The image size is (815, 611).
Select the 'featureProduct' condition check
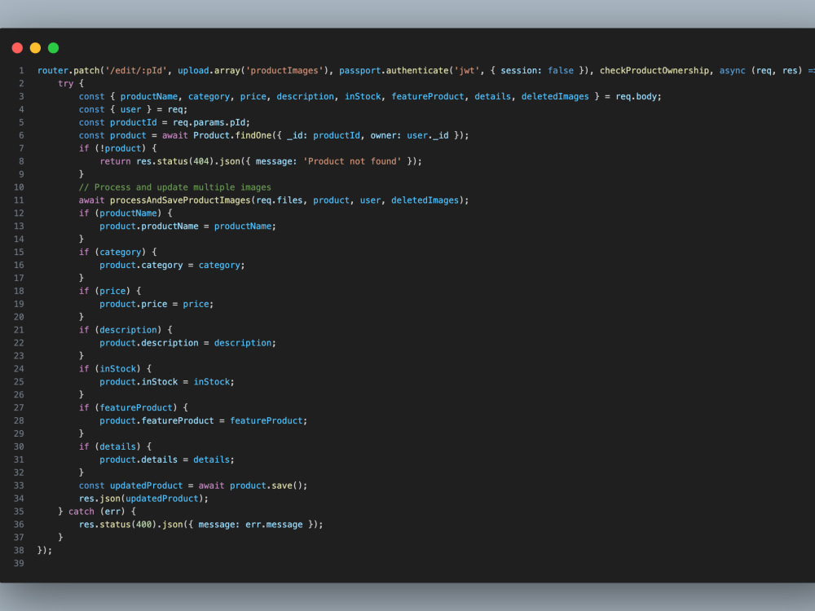137,407
